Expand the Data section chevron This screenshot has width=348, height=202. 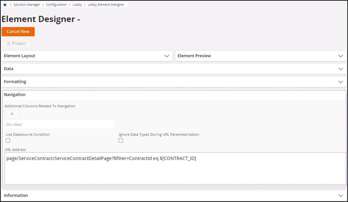tap(340, 69)
